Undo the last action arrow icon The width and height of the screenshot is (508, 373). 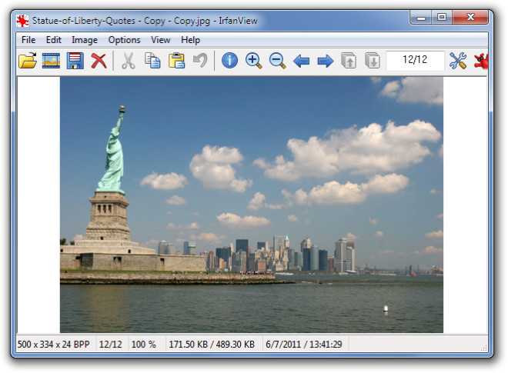click(200, 61)
